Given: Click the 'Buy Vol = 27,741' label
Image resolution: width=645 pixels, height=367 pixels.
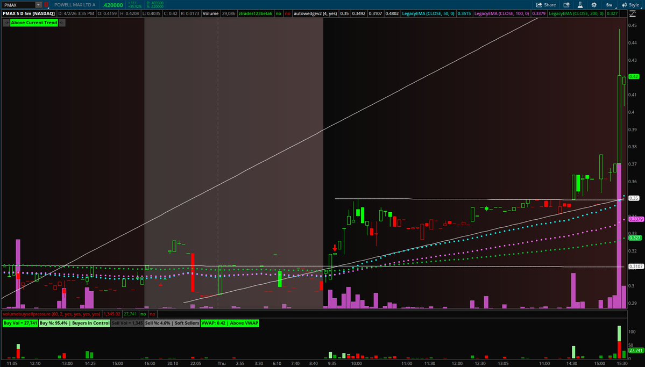Looking at the screenshot, I should [x=20, y=323].
